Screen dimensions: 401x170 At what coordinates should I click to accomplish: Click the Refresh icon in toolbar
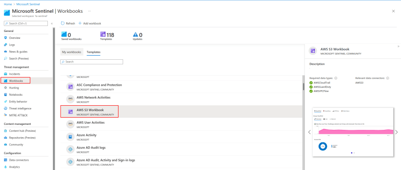[63, 23]
